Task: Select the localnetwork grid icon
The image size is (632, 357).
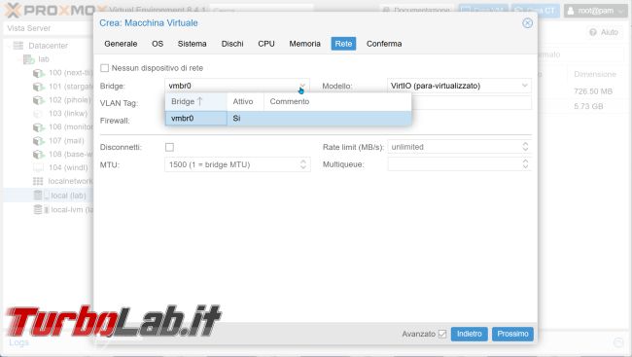Action: pos(38,181)
